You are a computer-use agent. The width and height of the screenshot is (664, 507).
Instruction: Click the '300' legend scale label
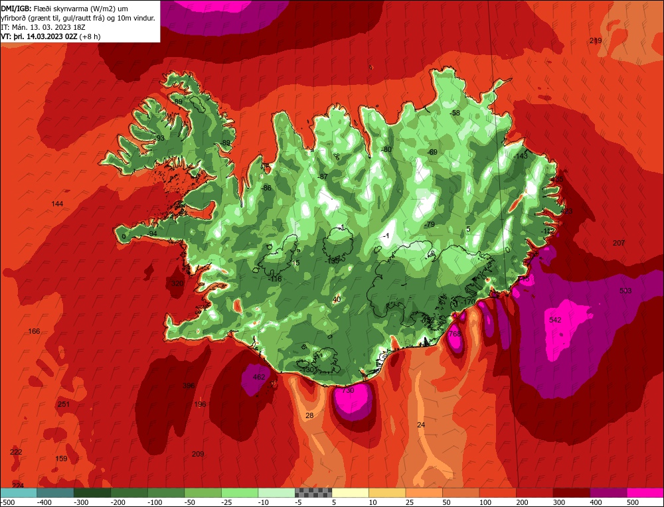coord(559,502)
